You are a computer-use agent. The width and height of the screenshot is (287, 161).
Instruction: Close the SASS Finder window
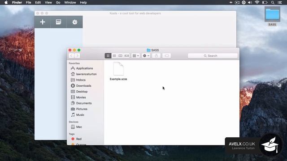pyautogui.click(x=70, y=50)
